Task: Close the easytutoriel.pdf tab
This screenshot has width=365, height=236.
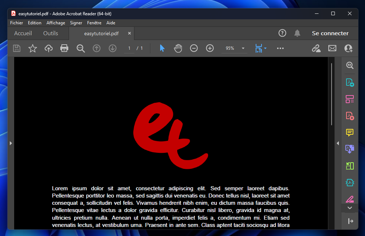Action: tap(129, 33)
